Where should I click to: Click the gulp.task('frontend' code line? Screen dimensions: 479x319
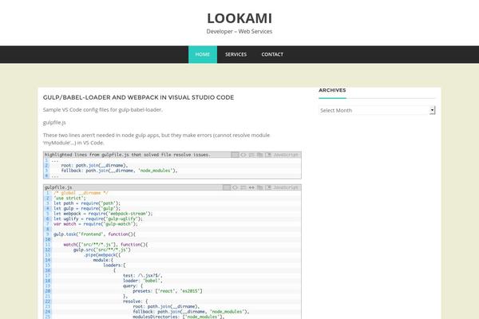tap(94, 234)
